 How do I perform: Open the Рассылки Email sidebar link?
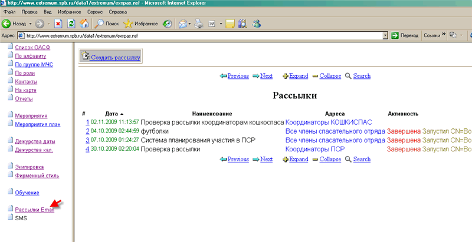pos(35,210)
